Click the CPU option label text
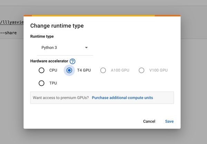Viewport: 207px width, 144px height. (x=53, y=70)
